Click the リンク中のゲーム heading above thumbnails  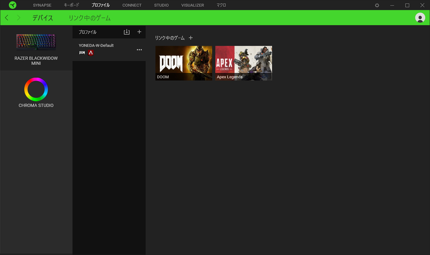tap(170, 38)
